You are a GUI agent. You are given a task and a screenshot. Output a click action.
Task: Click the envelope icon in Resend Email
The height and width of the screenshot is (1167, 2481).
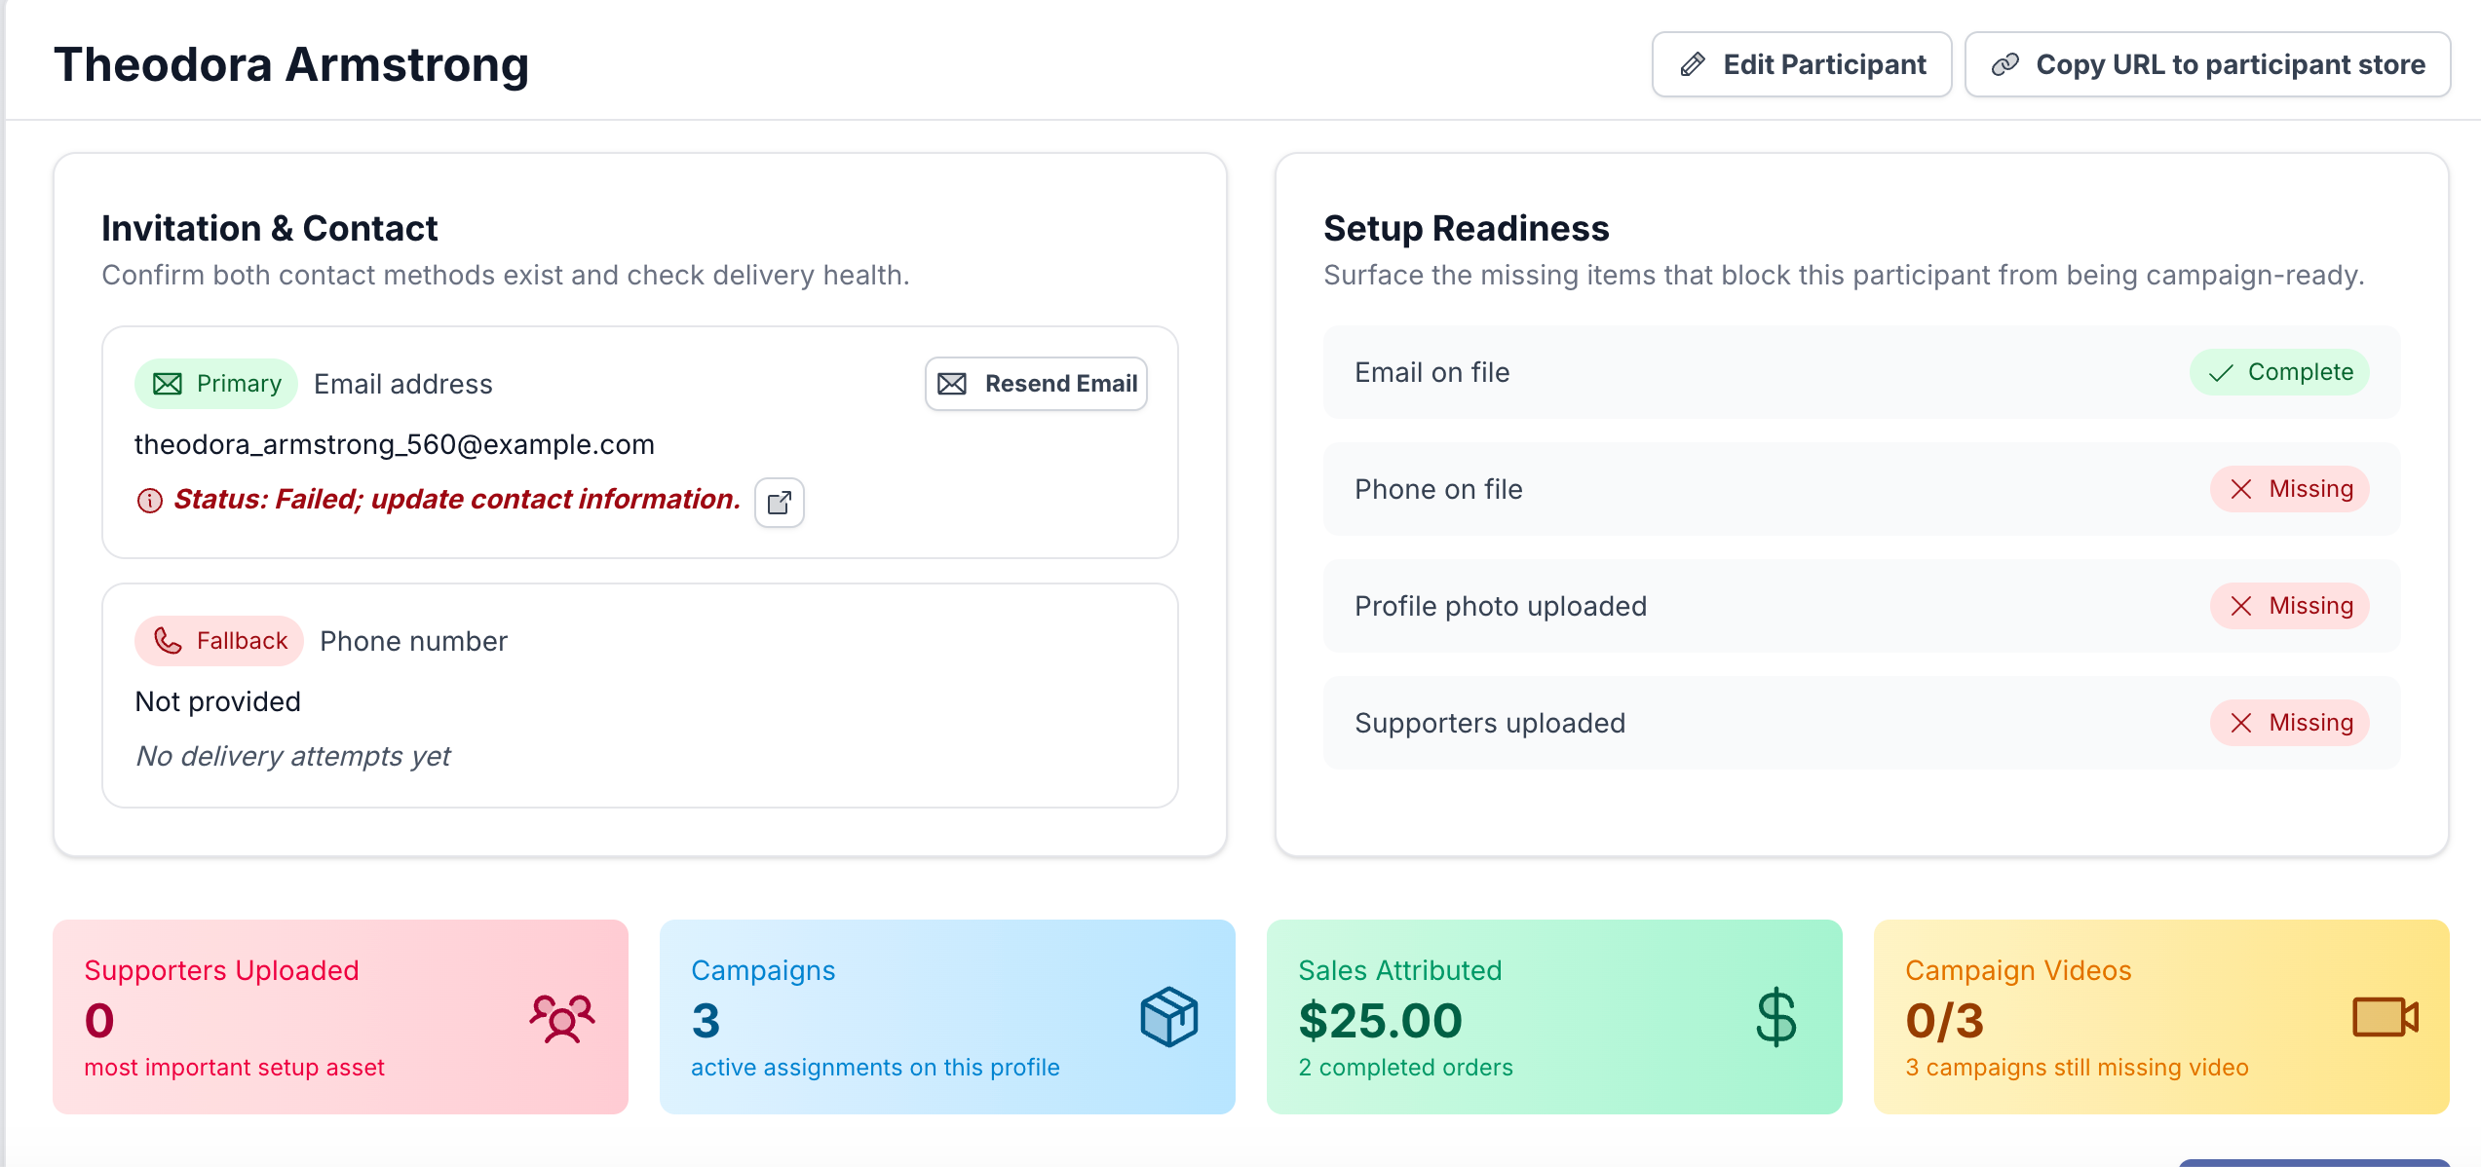coord(952,384)
